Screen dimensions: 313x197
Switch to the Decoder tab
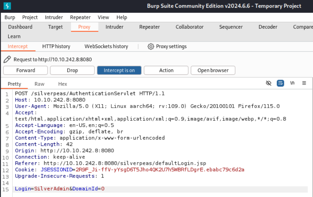268,27
